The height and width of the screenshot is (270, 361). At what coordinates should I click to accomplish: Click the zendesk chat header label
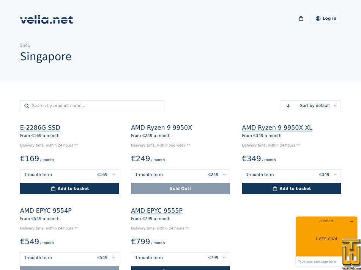coord(326,221)
